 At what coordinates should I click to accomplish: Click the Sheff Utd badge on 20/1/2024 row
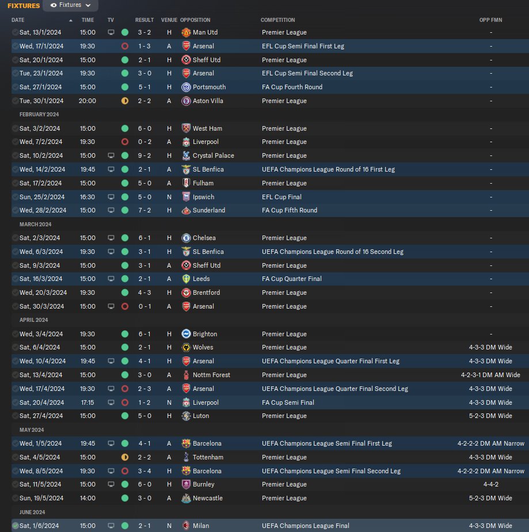[x=186, y=60]
